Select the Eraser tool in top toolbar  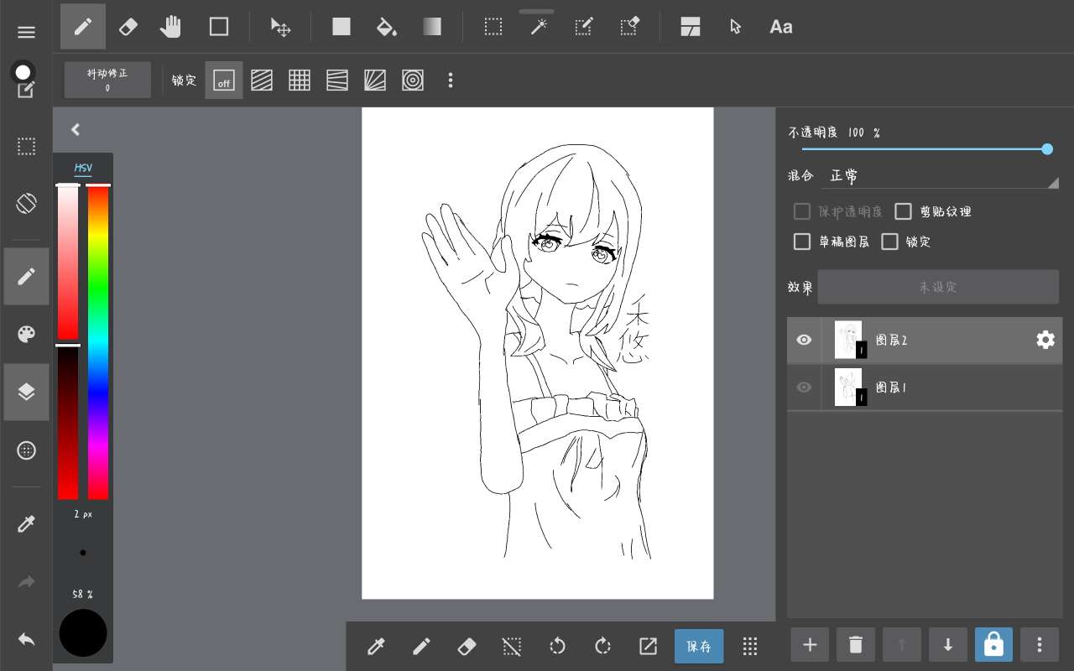[x=128, y=27]
